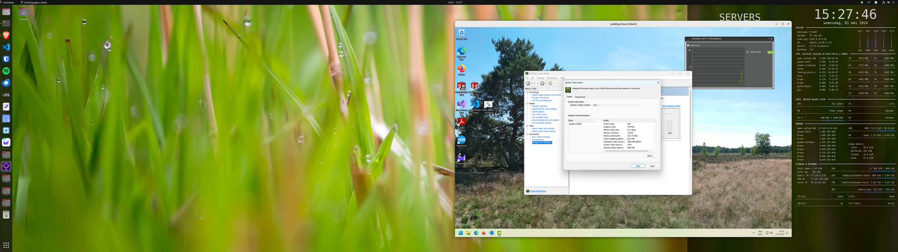Collapse 3D Settings tree node

527,92
